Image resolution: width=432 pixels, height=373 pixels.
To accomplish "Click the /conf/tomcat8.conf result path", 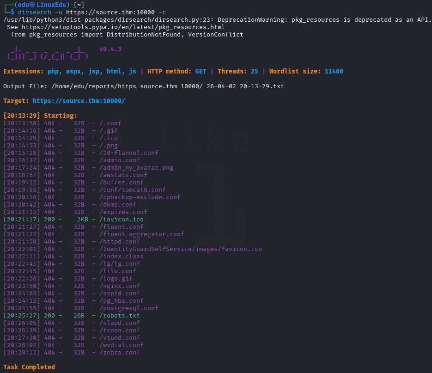I will [133, 190].
